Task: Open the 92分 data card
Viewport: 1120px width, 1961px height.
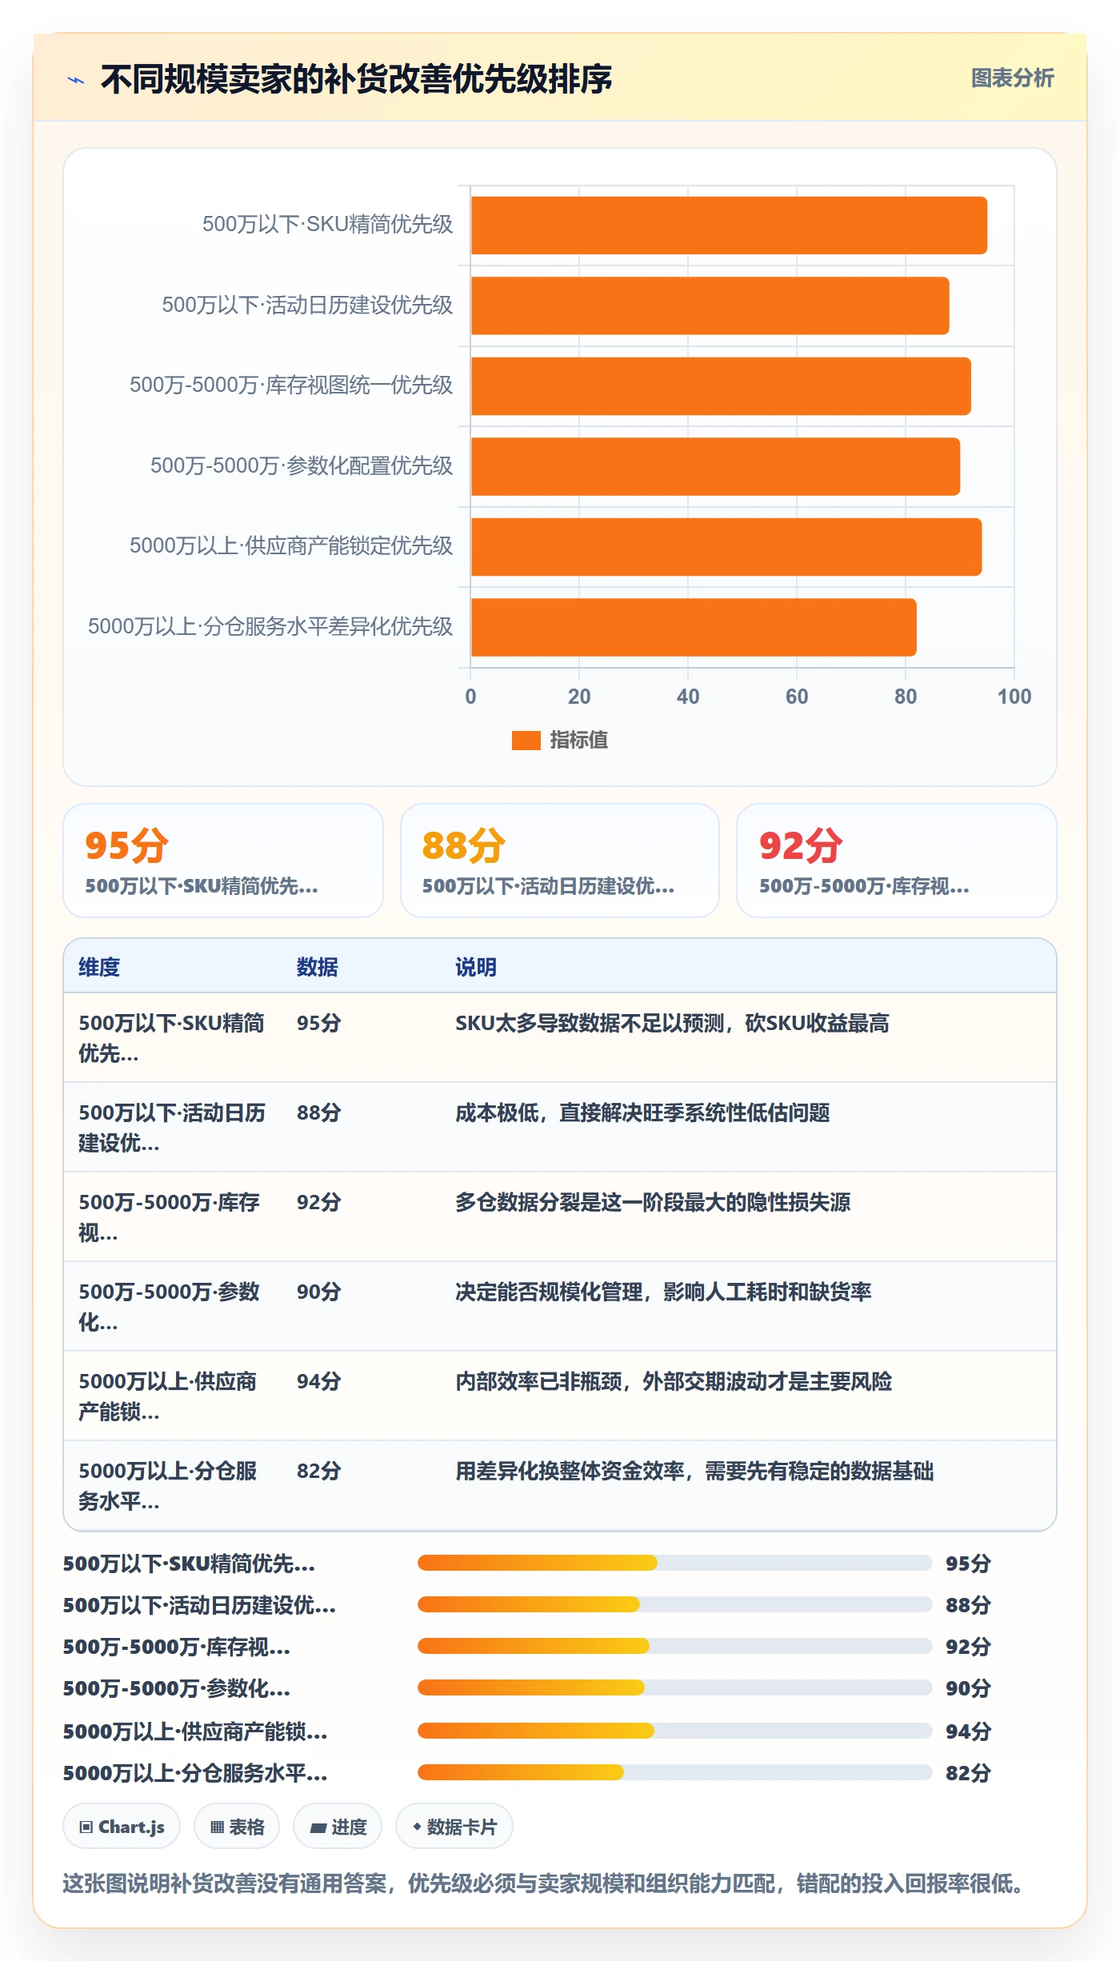Action: coord(896,861)
